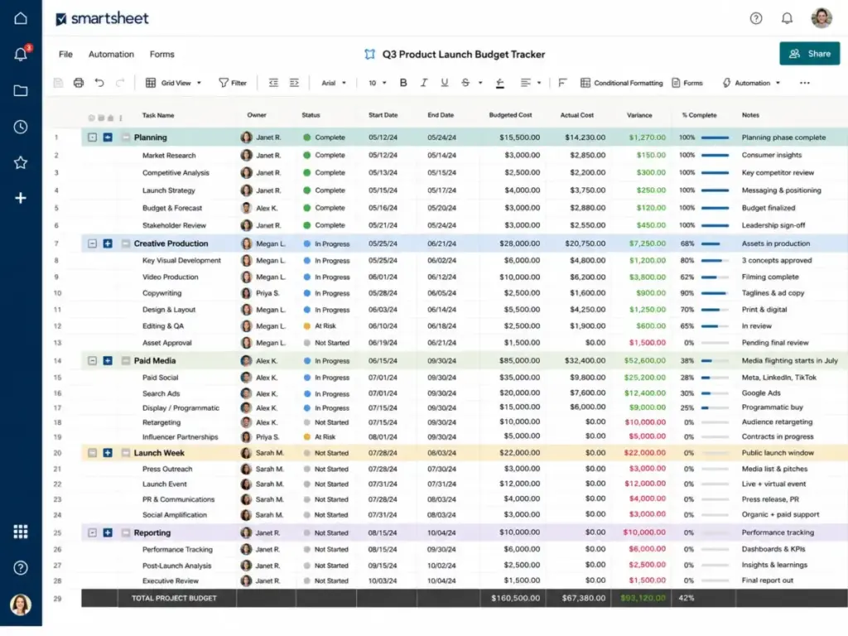This screenshot has width=848, height=636.
Task: Open the Home icon in sidebar
Action: 21,18
